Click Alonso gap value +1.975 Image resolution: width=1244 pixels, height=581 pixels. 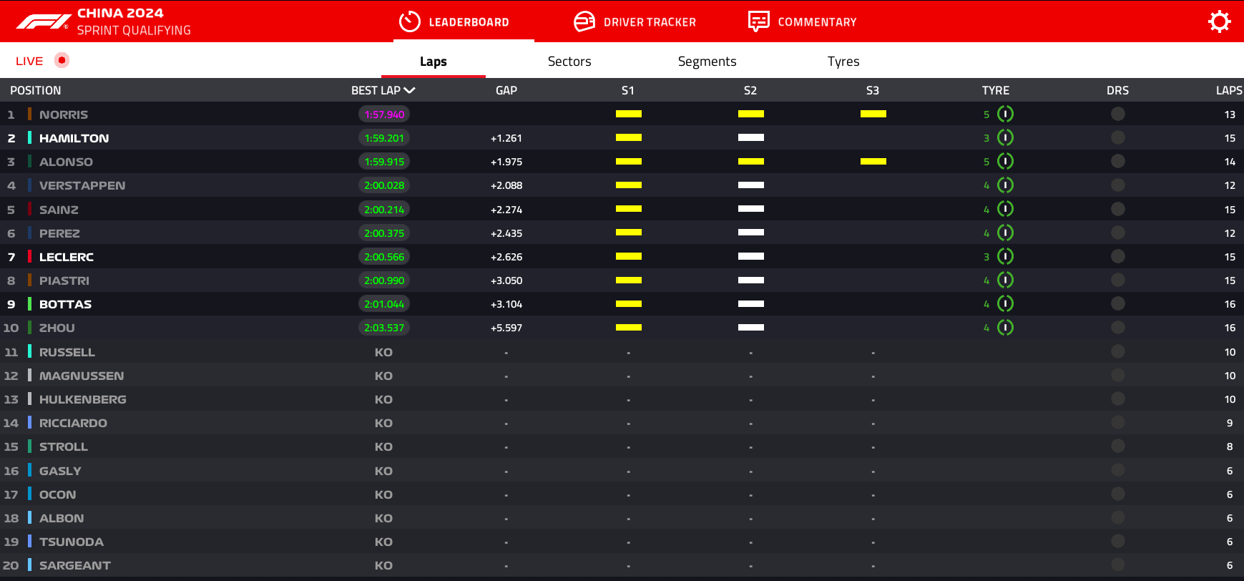click(506, 162)
